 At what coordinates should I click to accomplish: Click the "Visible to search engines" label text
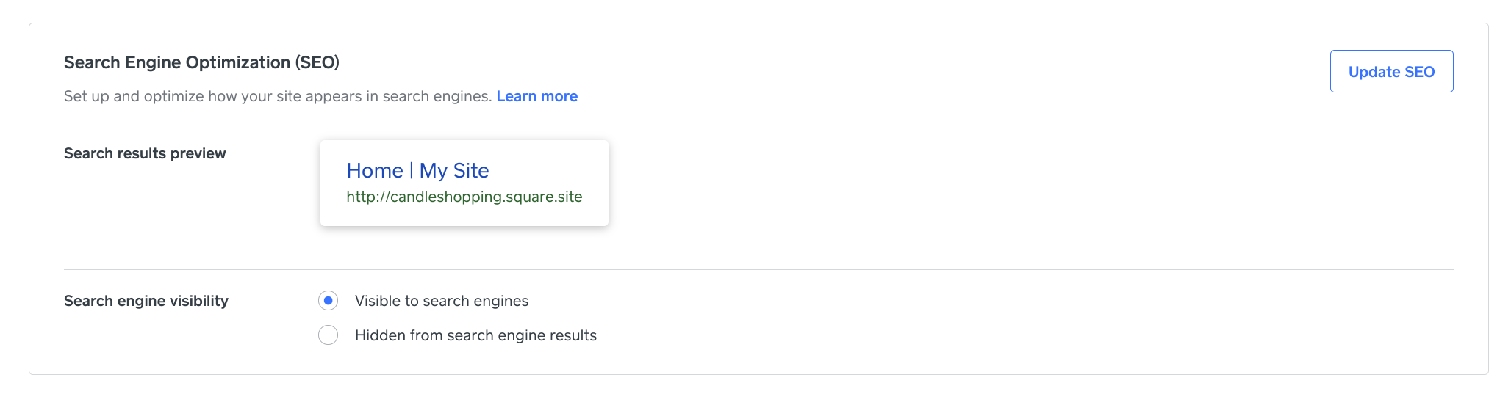coord(441,301)
